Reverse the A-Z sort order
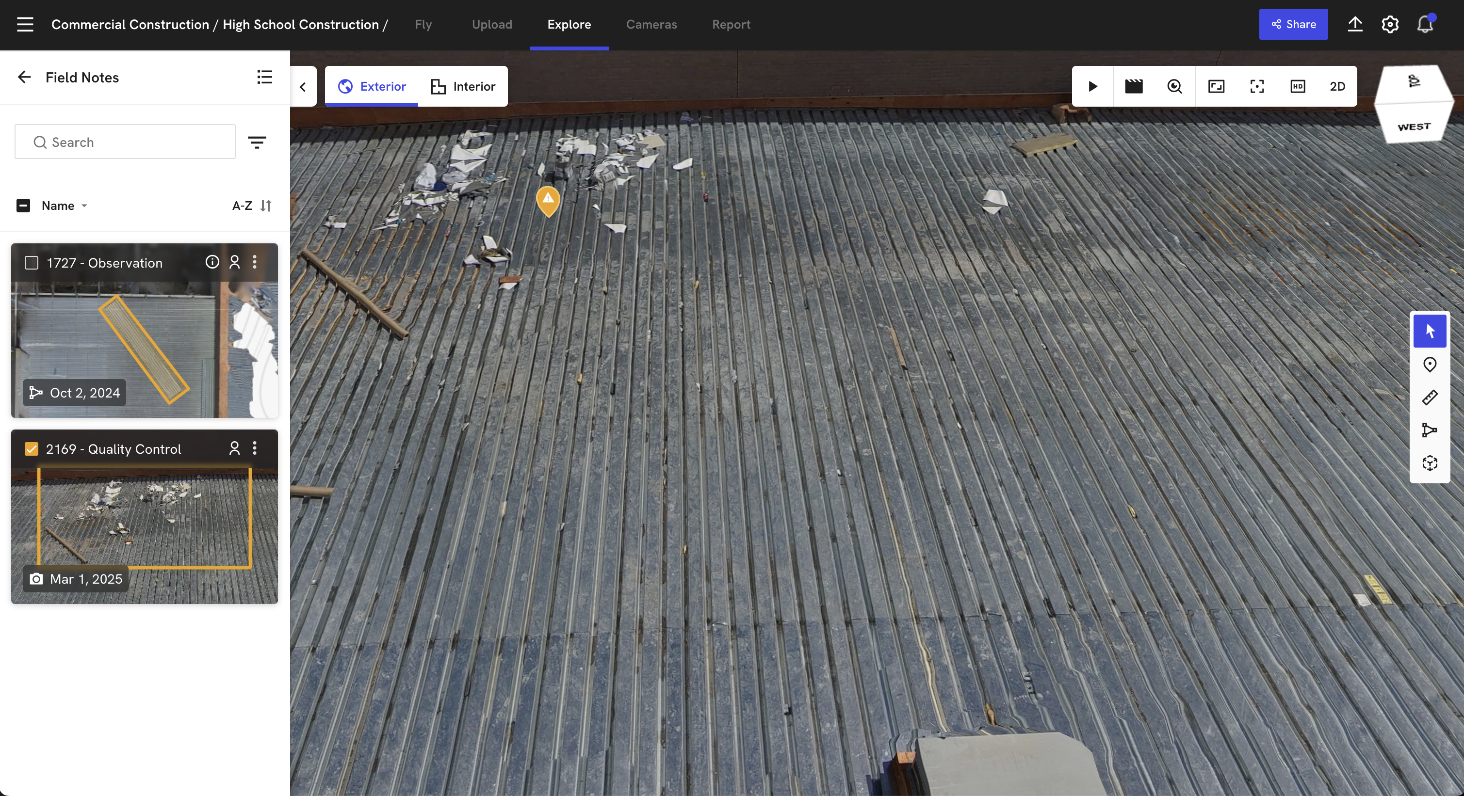This screenshot has height=796, width=1464. (x=266, y=206)
